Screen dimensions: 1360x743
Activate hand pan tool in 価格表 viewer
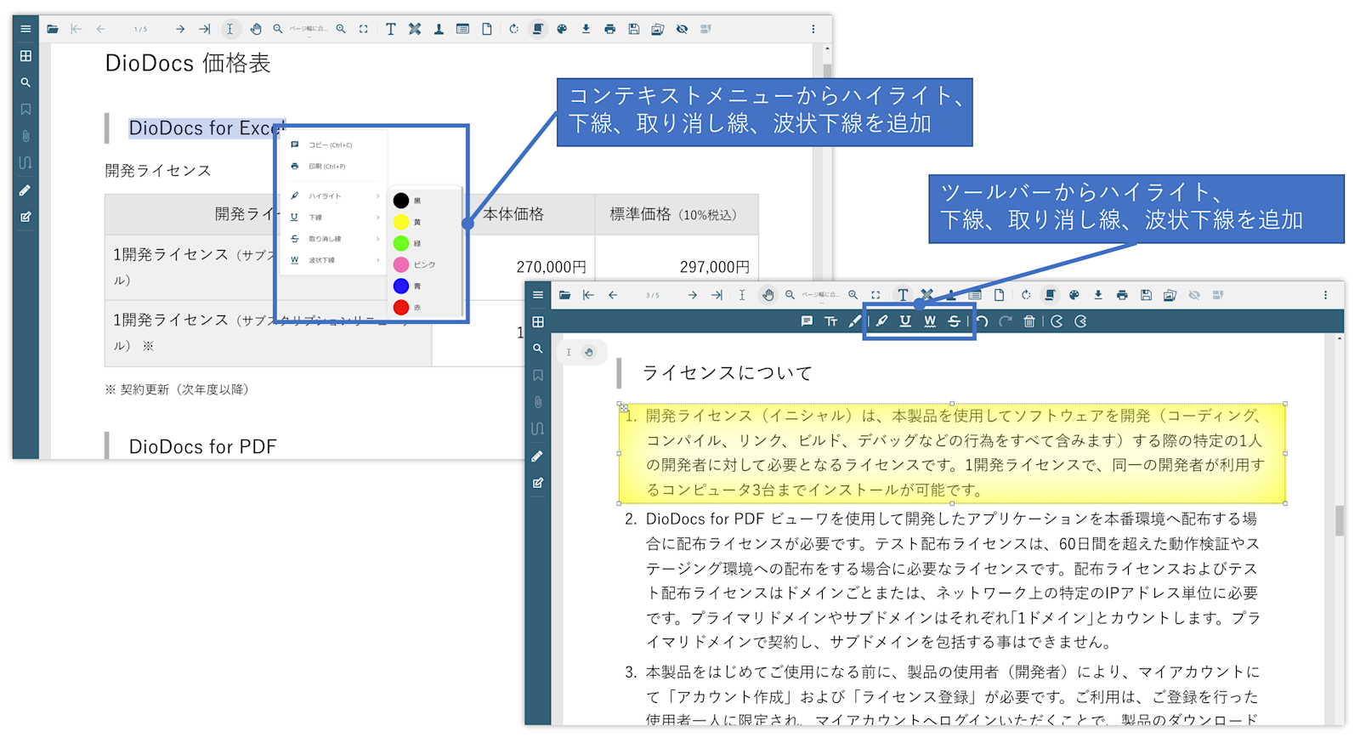click(256, 29)
